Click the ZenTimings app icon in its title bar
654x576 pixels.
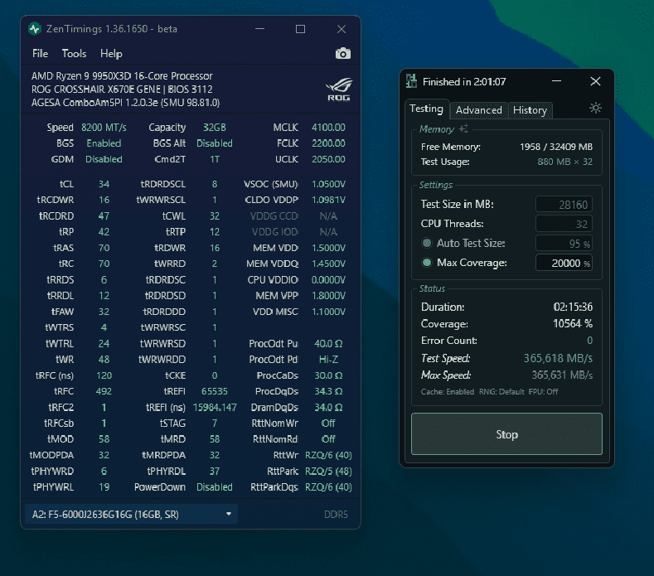[x=35, y=29]
